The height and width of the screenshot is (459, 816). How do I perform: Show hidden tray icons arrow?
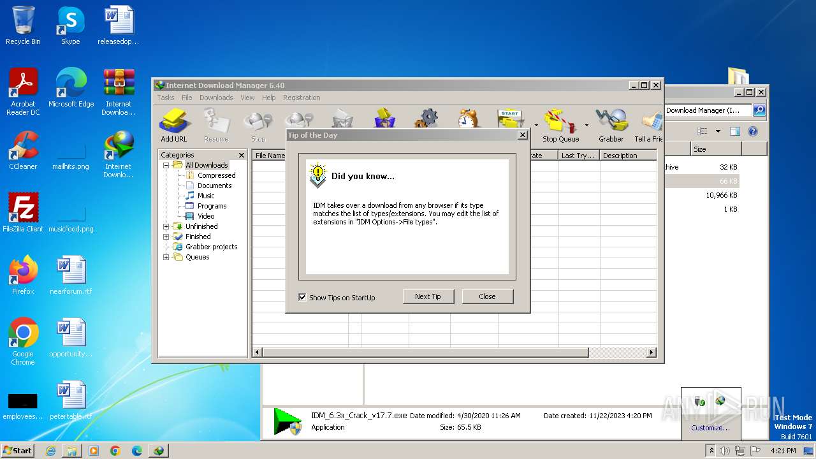[712, 451]
